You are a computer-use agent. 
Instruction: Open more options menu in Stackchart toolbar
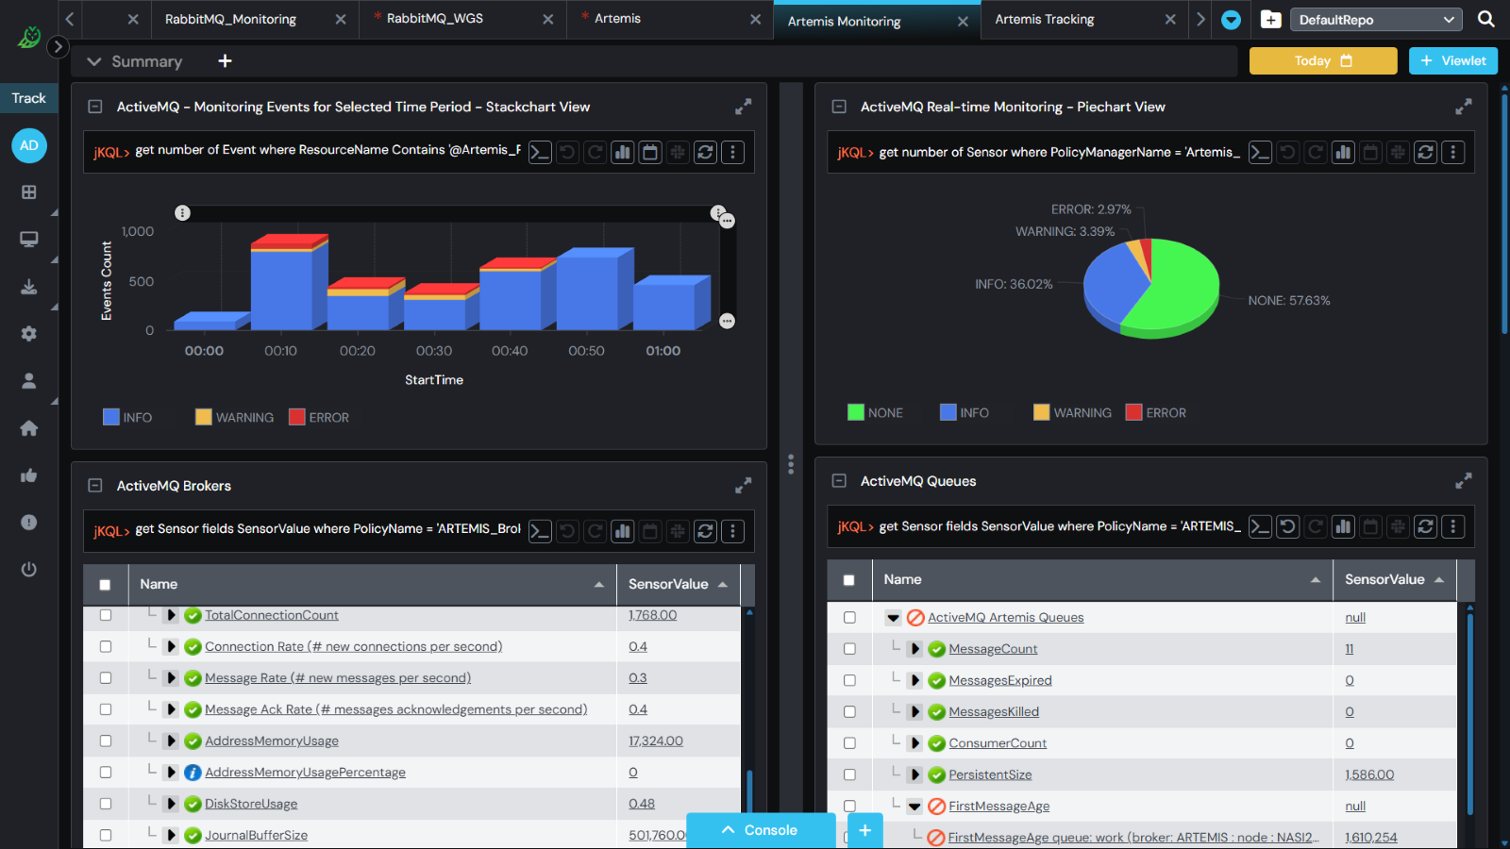[733, 152]
